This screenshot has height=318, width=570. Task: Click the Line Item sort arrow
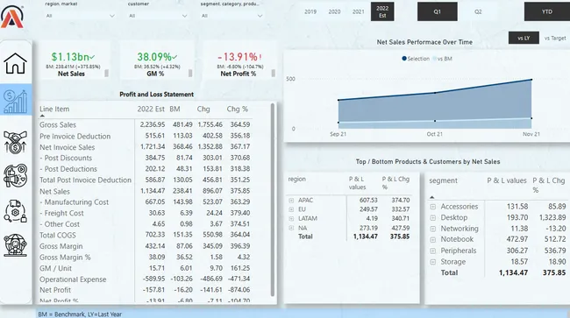point(42,116)
